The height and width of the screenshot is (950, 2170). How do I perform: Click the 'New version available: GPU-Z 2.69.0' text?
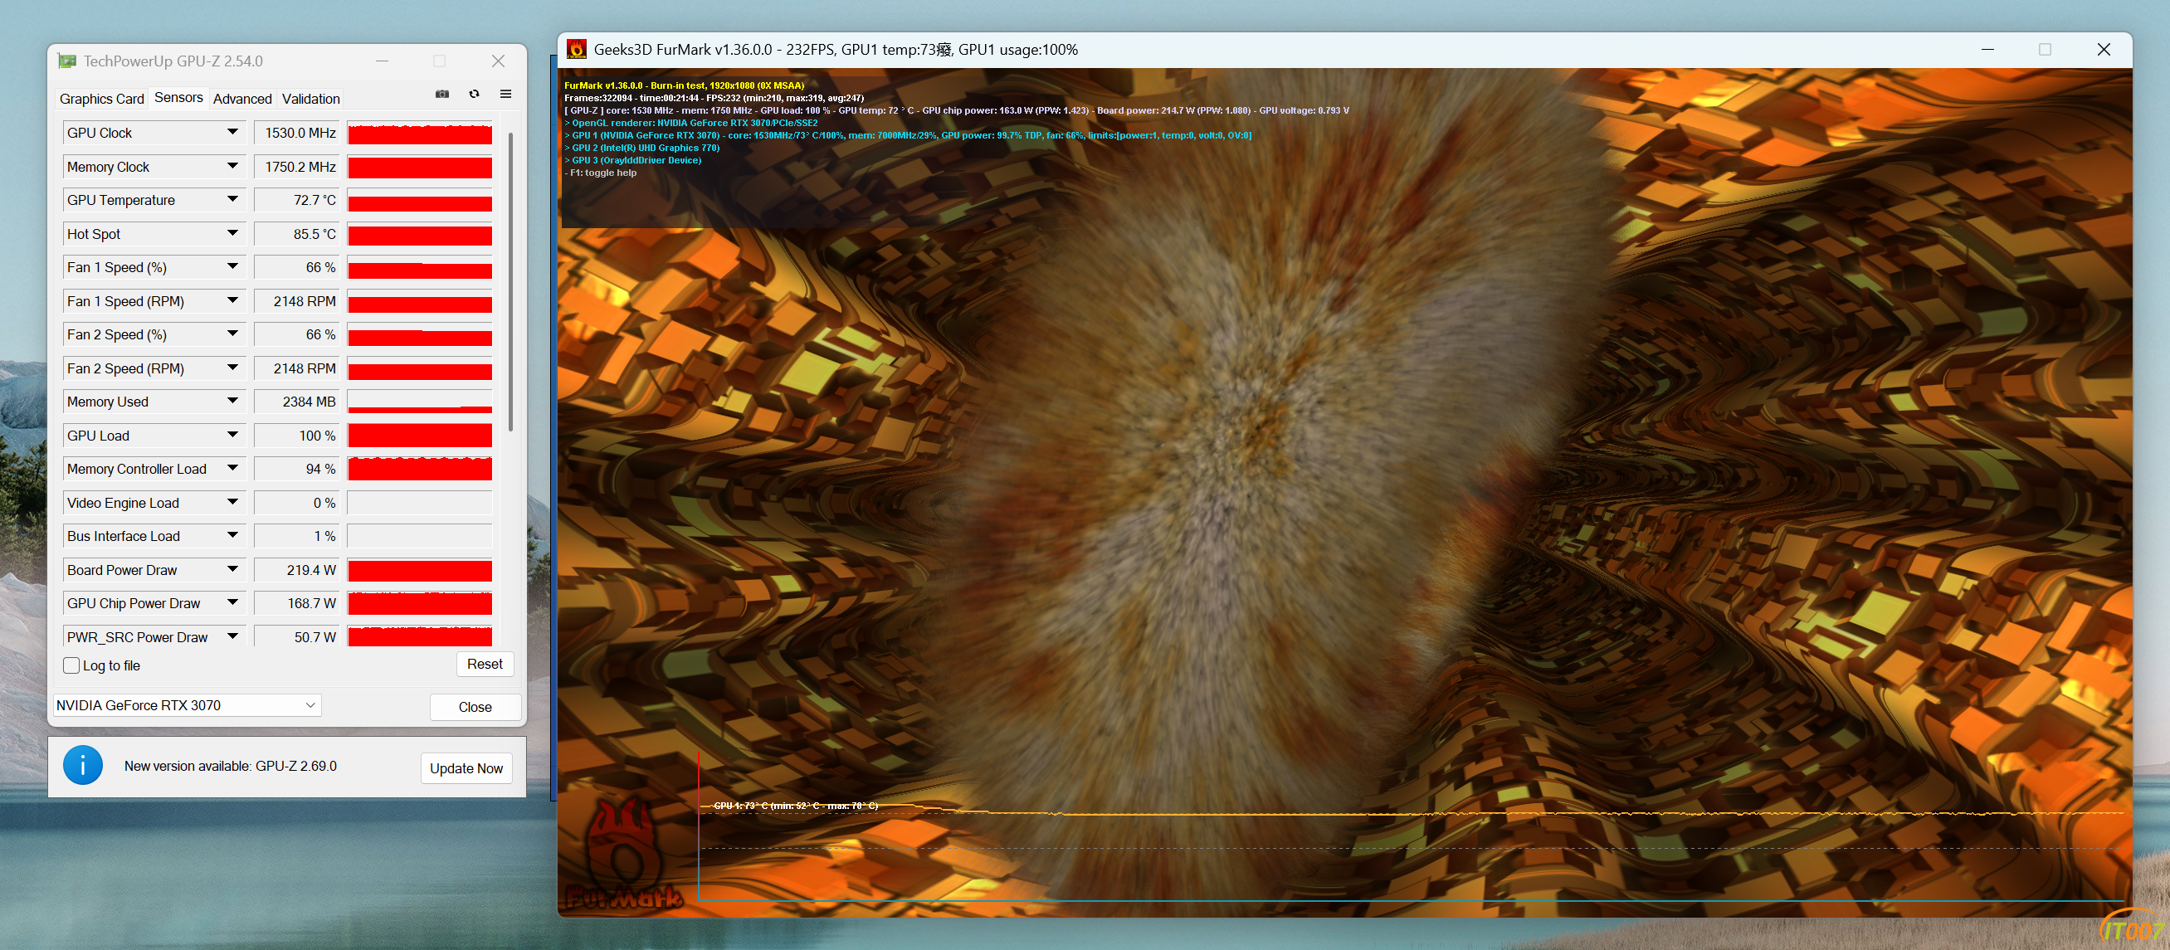tap(231, 766)
